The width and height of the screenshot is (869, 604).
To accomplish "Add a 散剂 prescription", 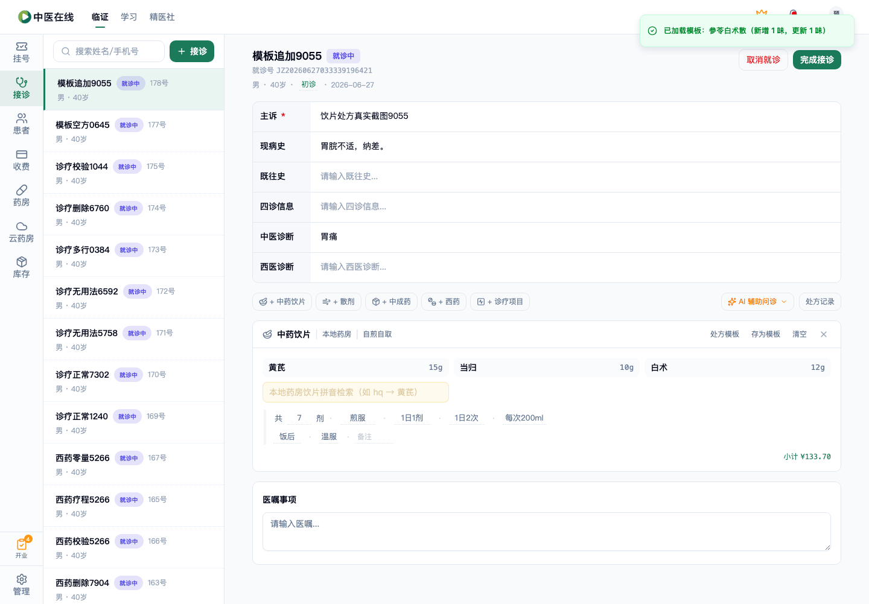I will tap(339, 302).
